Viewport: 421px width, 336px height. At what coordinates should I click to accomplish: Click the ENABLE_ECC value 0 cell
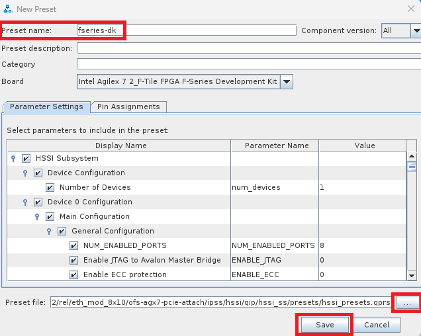(x=363, y=274)
